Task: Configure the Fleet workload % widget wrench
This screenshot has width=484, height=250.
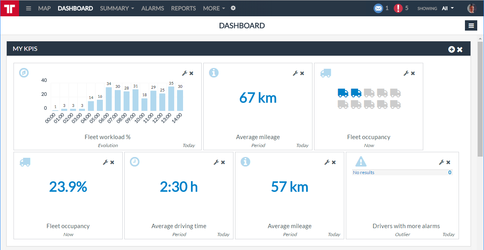Action: pyautogui.click(x=184, y=73)
